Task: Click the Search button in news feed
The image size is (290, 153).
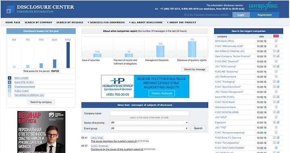Action: pyautogui.click(x=198, y=128)
